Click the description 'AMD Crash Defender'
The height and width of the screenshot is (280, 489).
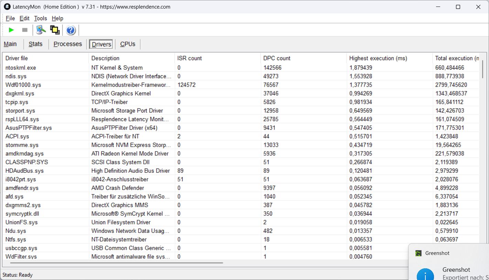(118, 188)
